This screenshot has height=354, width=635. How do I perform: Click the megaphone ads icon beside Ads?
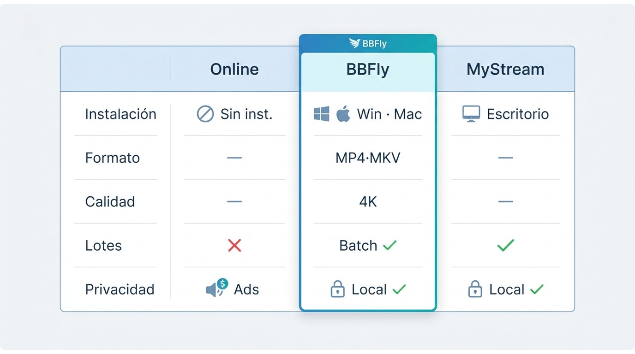pos(217,288)
